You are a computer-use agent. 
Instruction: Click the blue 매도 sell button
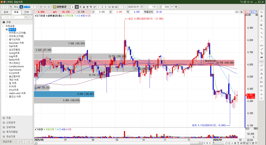click(x=252, y=12)
